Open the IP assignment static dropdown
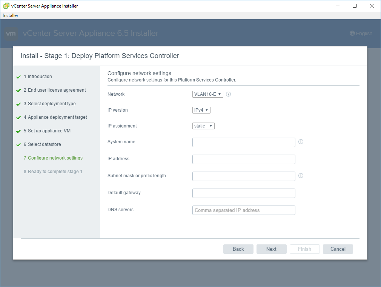Screen dimensions: 381x287 203,126
